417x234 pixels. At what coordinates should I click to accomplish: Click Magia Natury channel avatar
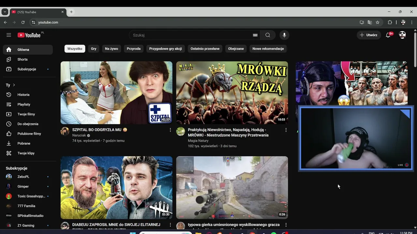pyautogui.click(x=180, y=131)
